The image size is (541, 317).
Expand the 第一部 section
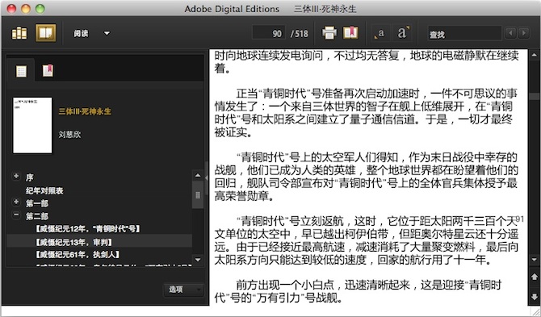point(16,202)
